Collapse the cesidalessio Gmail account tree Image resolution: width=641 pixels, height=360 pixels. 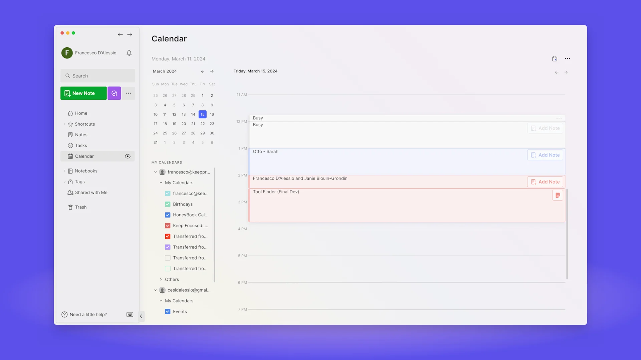click(155, 290)
